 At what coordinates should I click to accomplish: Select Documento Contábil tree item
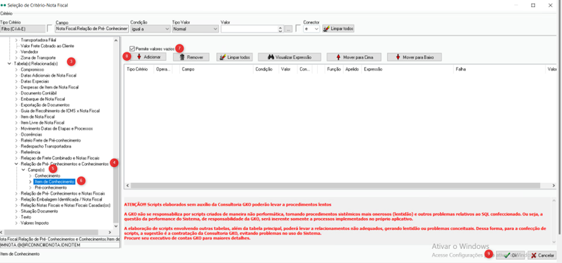(x=38, y=93)
